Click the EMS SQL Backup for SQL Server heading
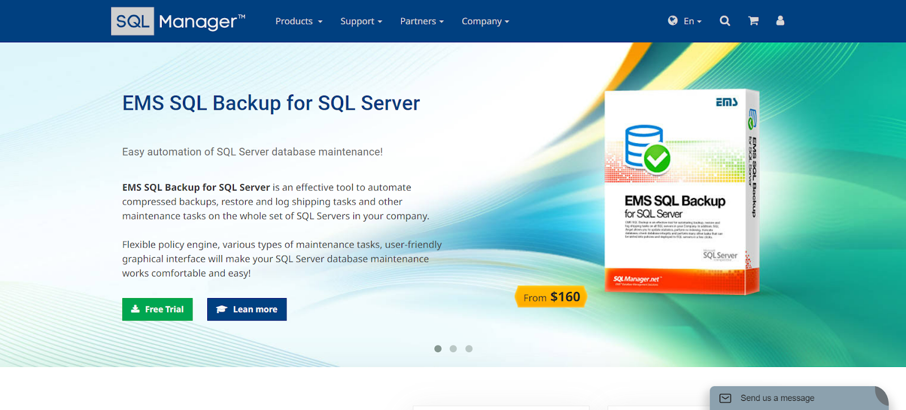906x410 pixels. click(271, 103)
